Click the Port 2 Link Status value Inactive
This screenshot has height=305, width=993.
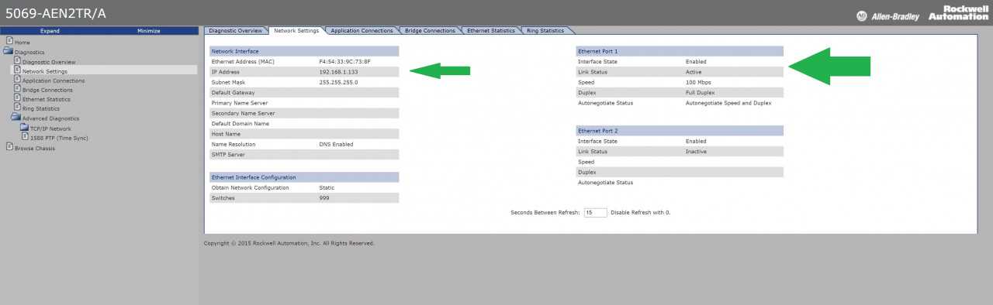point(696,152)
